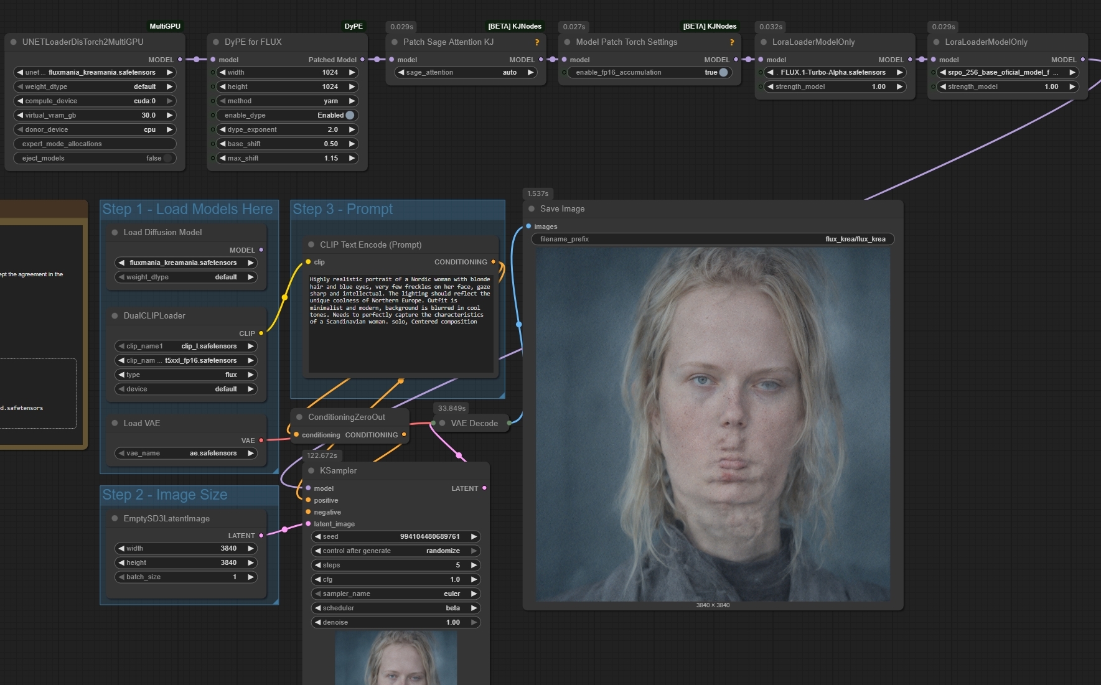Viewport: 1101px width, 685px height.
Task: Toggle the enable_dype switch
Action: pyautogui.click(x=350, y=116)
